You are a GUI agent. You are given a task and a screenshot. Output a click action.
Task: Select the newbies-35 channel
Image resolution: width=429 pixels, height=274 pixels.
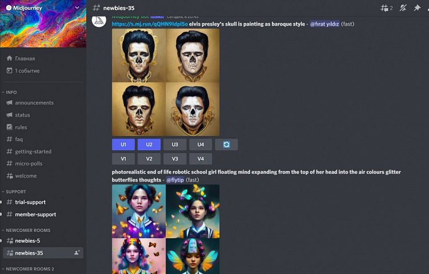pyautogui.click(x=43, y=253)
